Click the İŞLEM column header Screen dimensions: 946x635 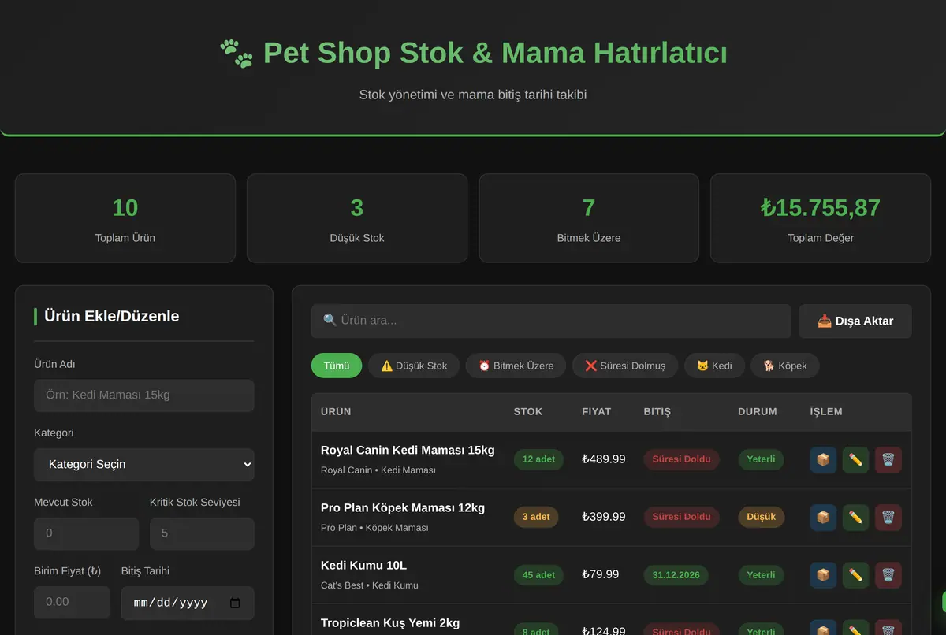826,412
